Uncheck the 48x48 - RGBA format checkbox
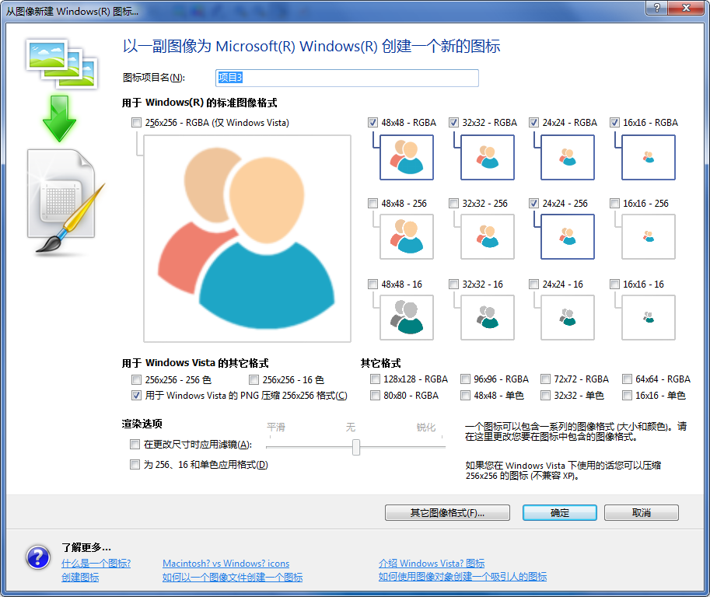The width and height of the screenshot is (710, 597). pyautogui.click(x=373, y=123)
